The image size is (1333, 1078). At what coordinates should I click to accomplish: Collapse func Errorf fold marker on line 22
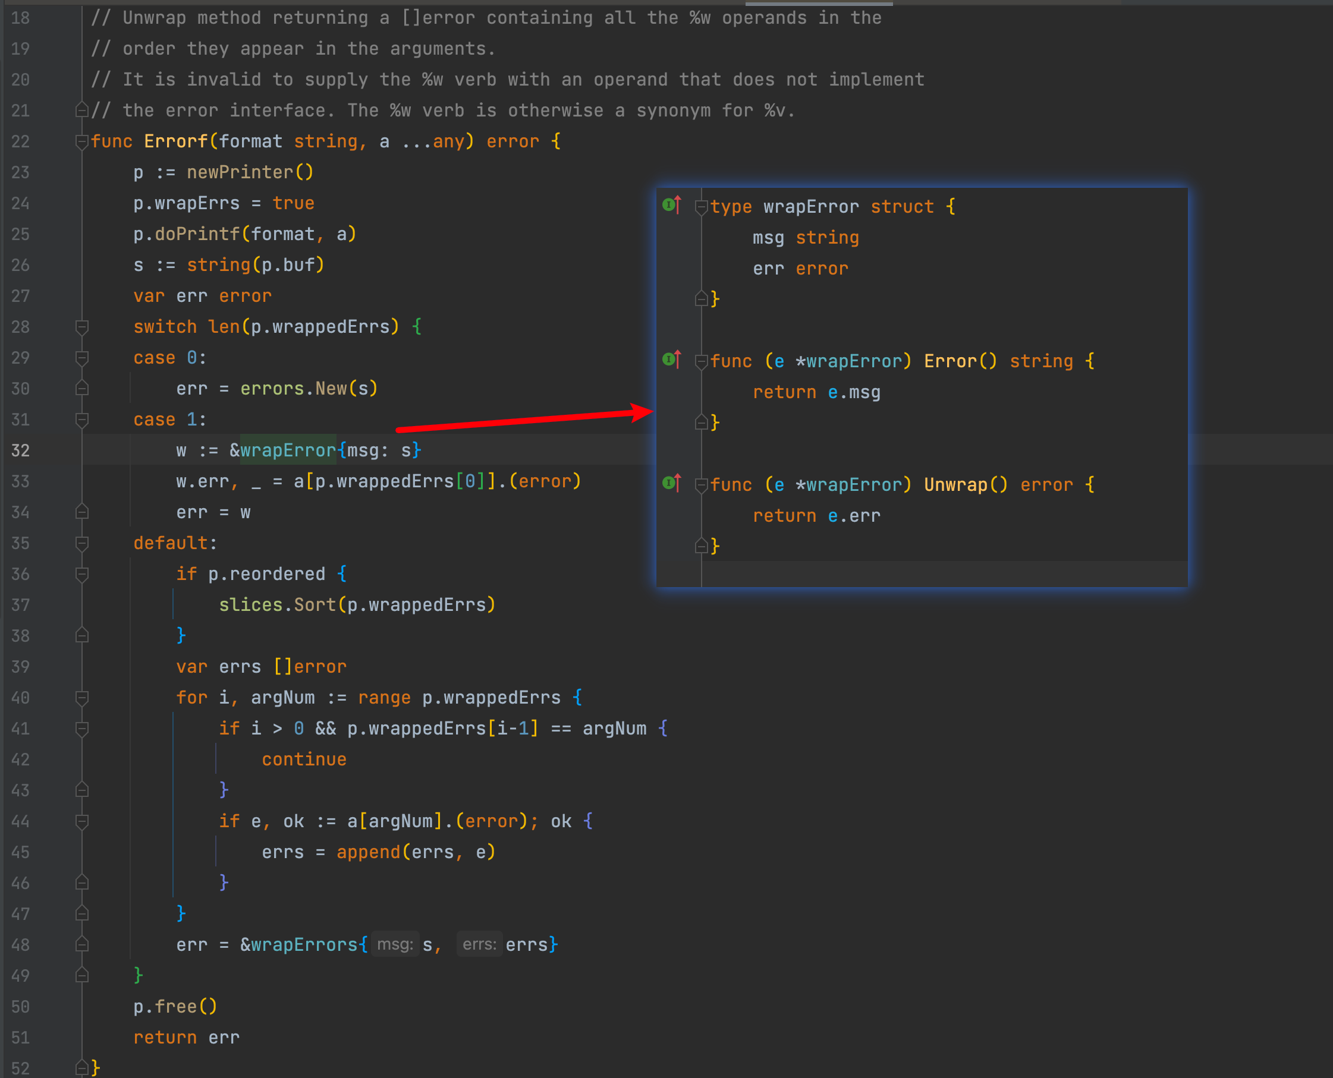81,141
